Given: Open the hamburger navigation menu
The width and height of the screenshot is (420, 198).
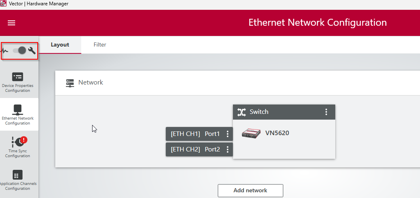Looking at the screenshot, I should tap(11, 23).
